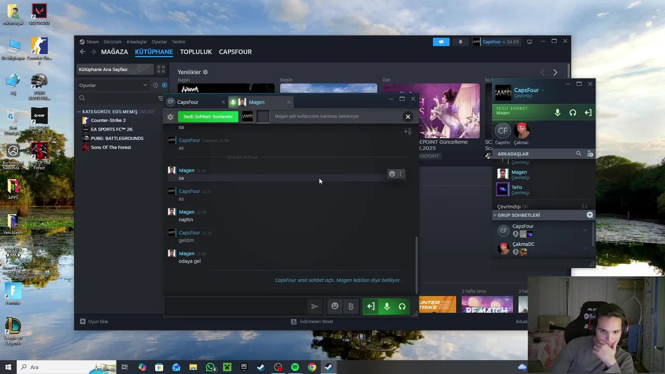Navigate back in Steam
This screenshot has width=665, height=374.
click(x=83, y=52)
